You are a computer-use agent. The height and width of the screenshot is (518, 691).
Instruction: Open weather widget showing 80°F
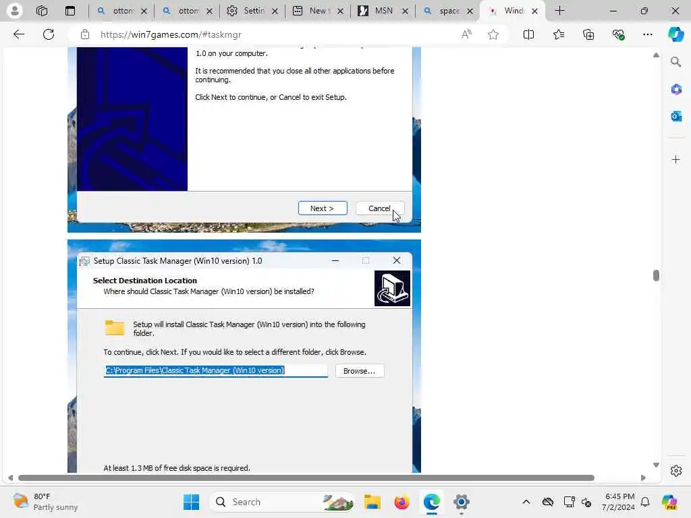45,502
